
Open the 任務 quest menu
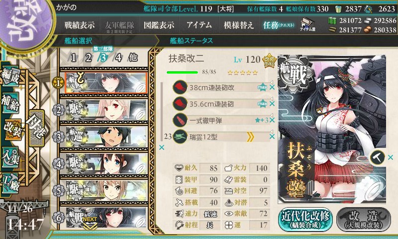click(279, 25)
